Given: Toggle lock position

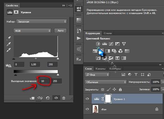Looking at the screenshot, I should 114,89.
